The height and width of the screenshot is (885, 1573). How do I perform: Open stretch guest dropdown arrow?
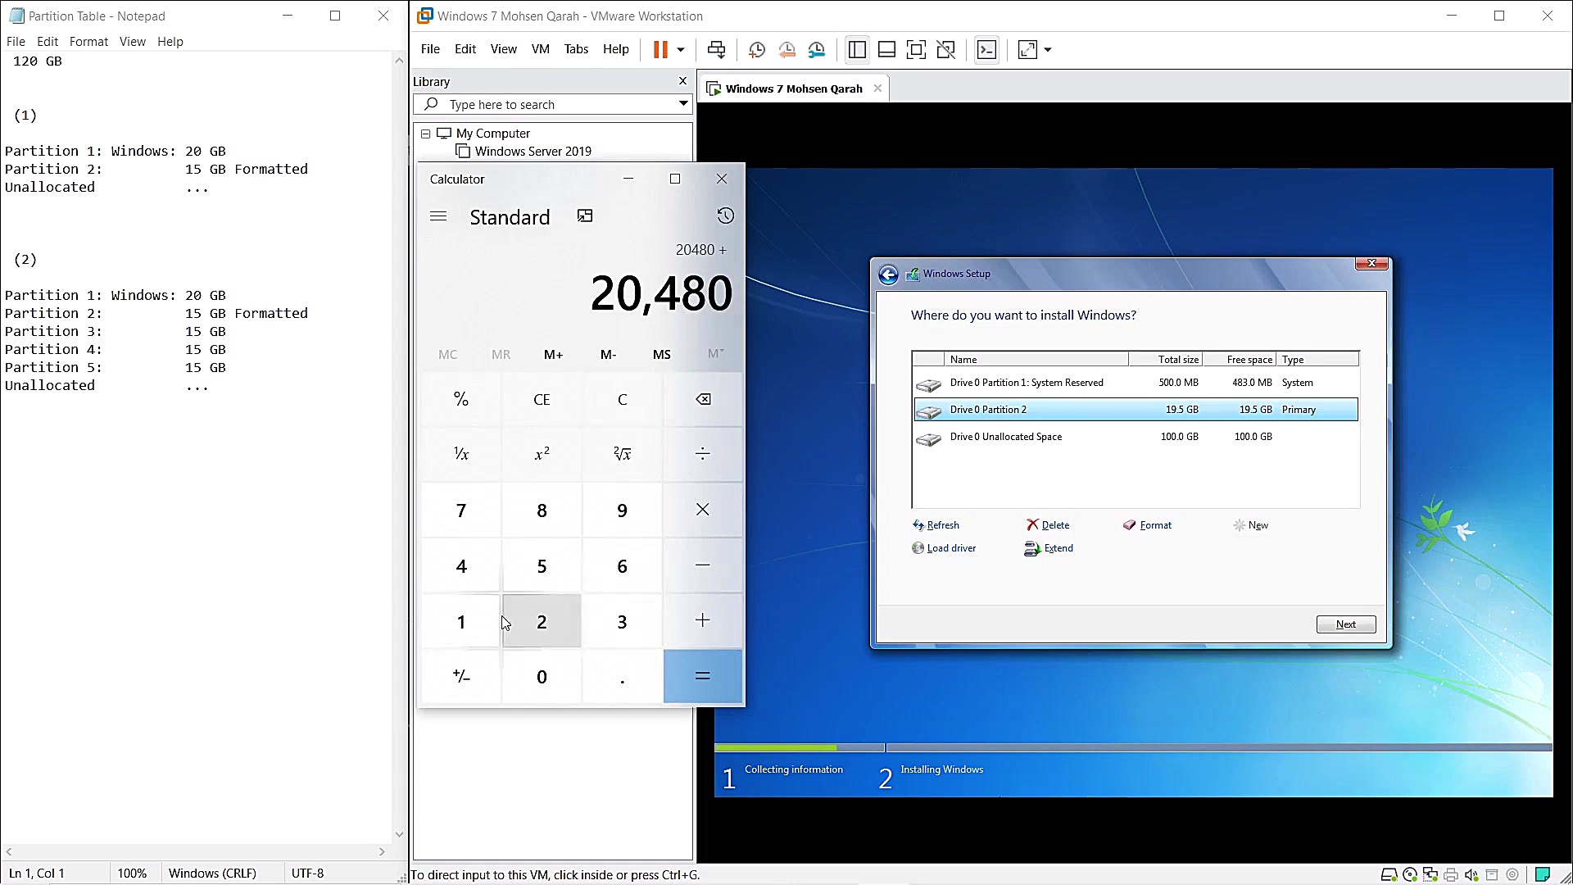tap(1048, 50)
